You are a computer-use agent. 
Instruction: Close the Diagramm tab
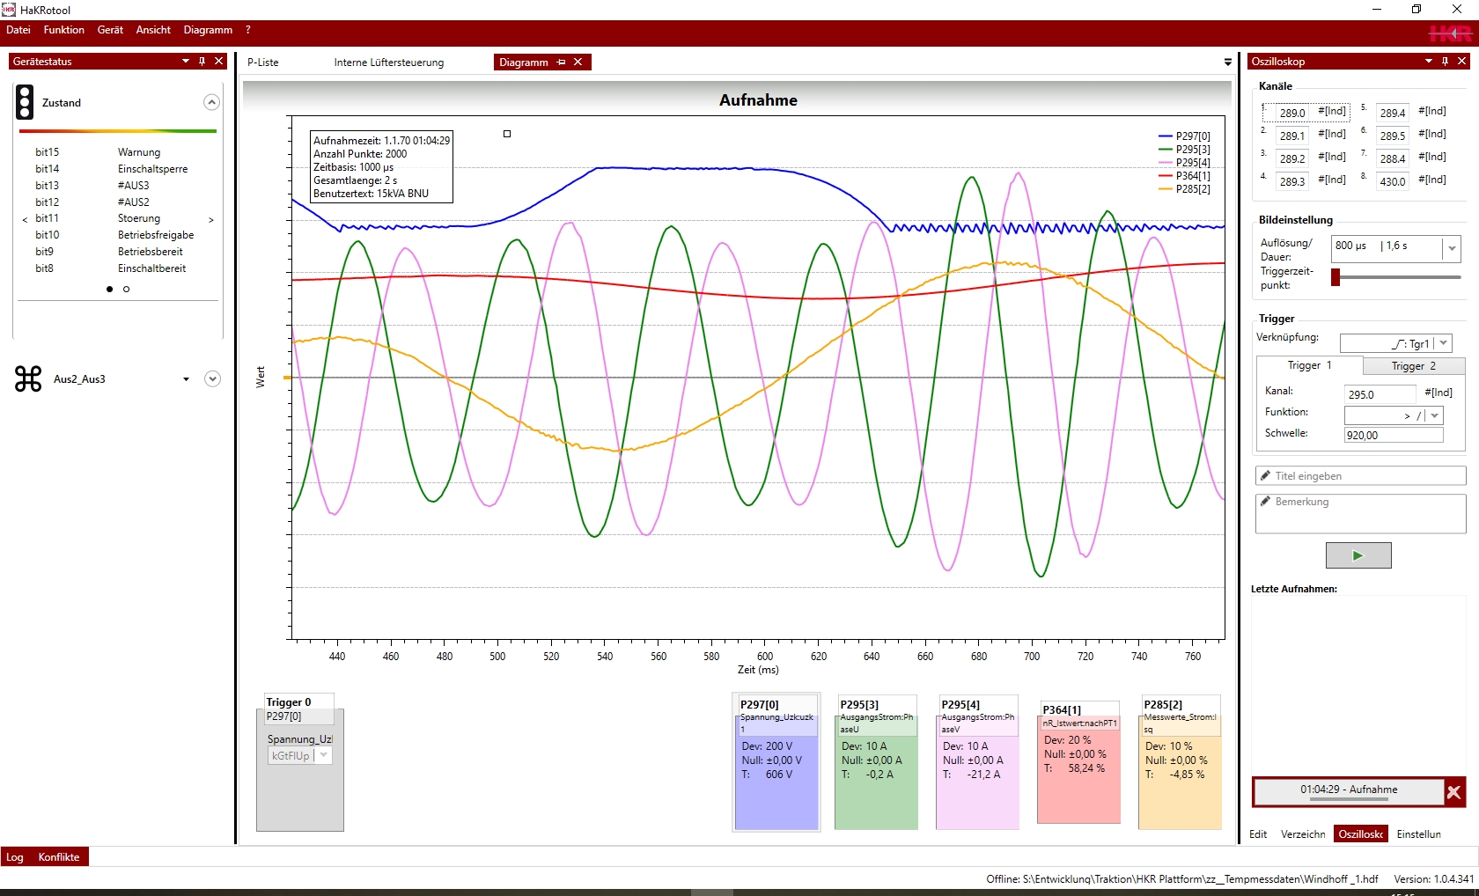tap(578, 62)
